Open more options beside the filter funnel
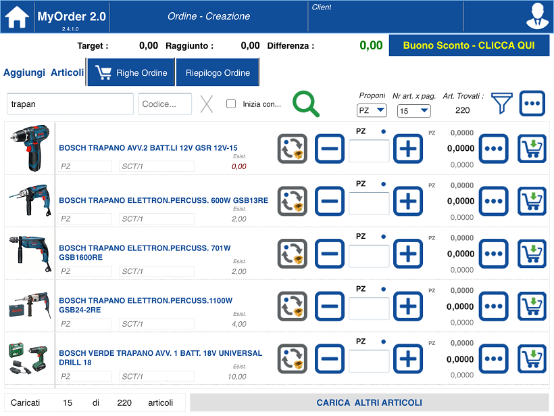 click(x=532, y=103)
